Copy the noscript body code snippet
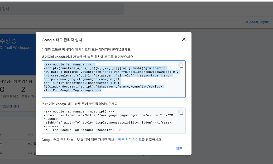 click(181, 112)
